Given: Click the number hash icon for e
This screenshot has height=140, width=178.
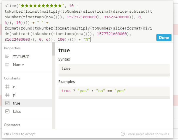Looking at the screenshot, I should (x=7, y=87).
